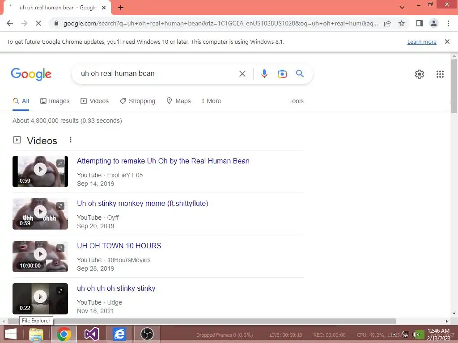Stop loading the page

tap(38, 23)
